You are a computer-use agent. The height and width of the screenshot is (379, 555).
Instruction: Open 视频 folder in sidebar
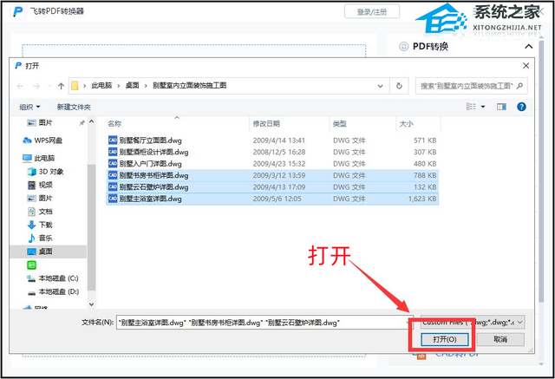(x=41, y=185)
